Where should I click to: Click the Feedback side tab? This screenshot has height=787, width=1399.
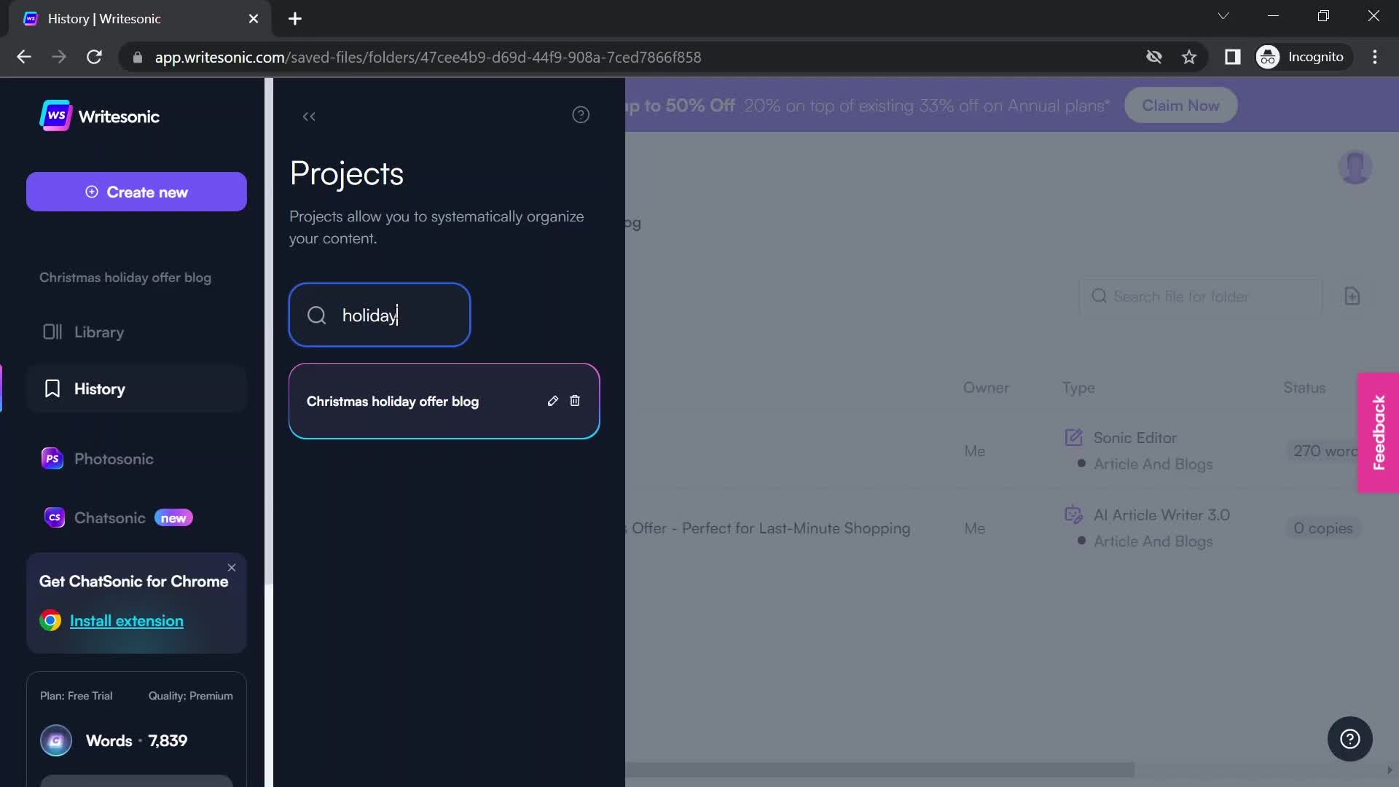(x=1381, y=434)
